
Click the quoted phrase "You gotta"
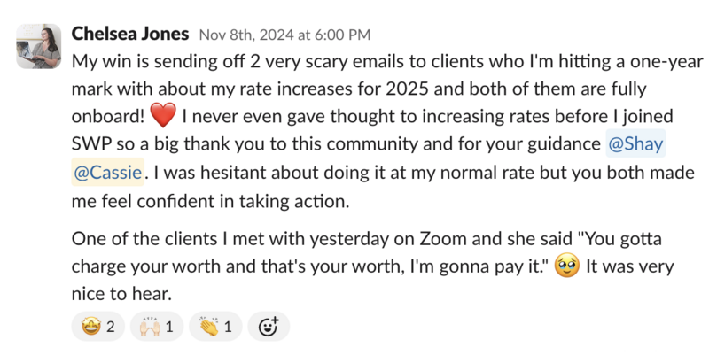[623, 238]
